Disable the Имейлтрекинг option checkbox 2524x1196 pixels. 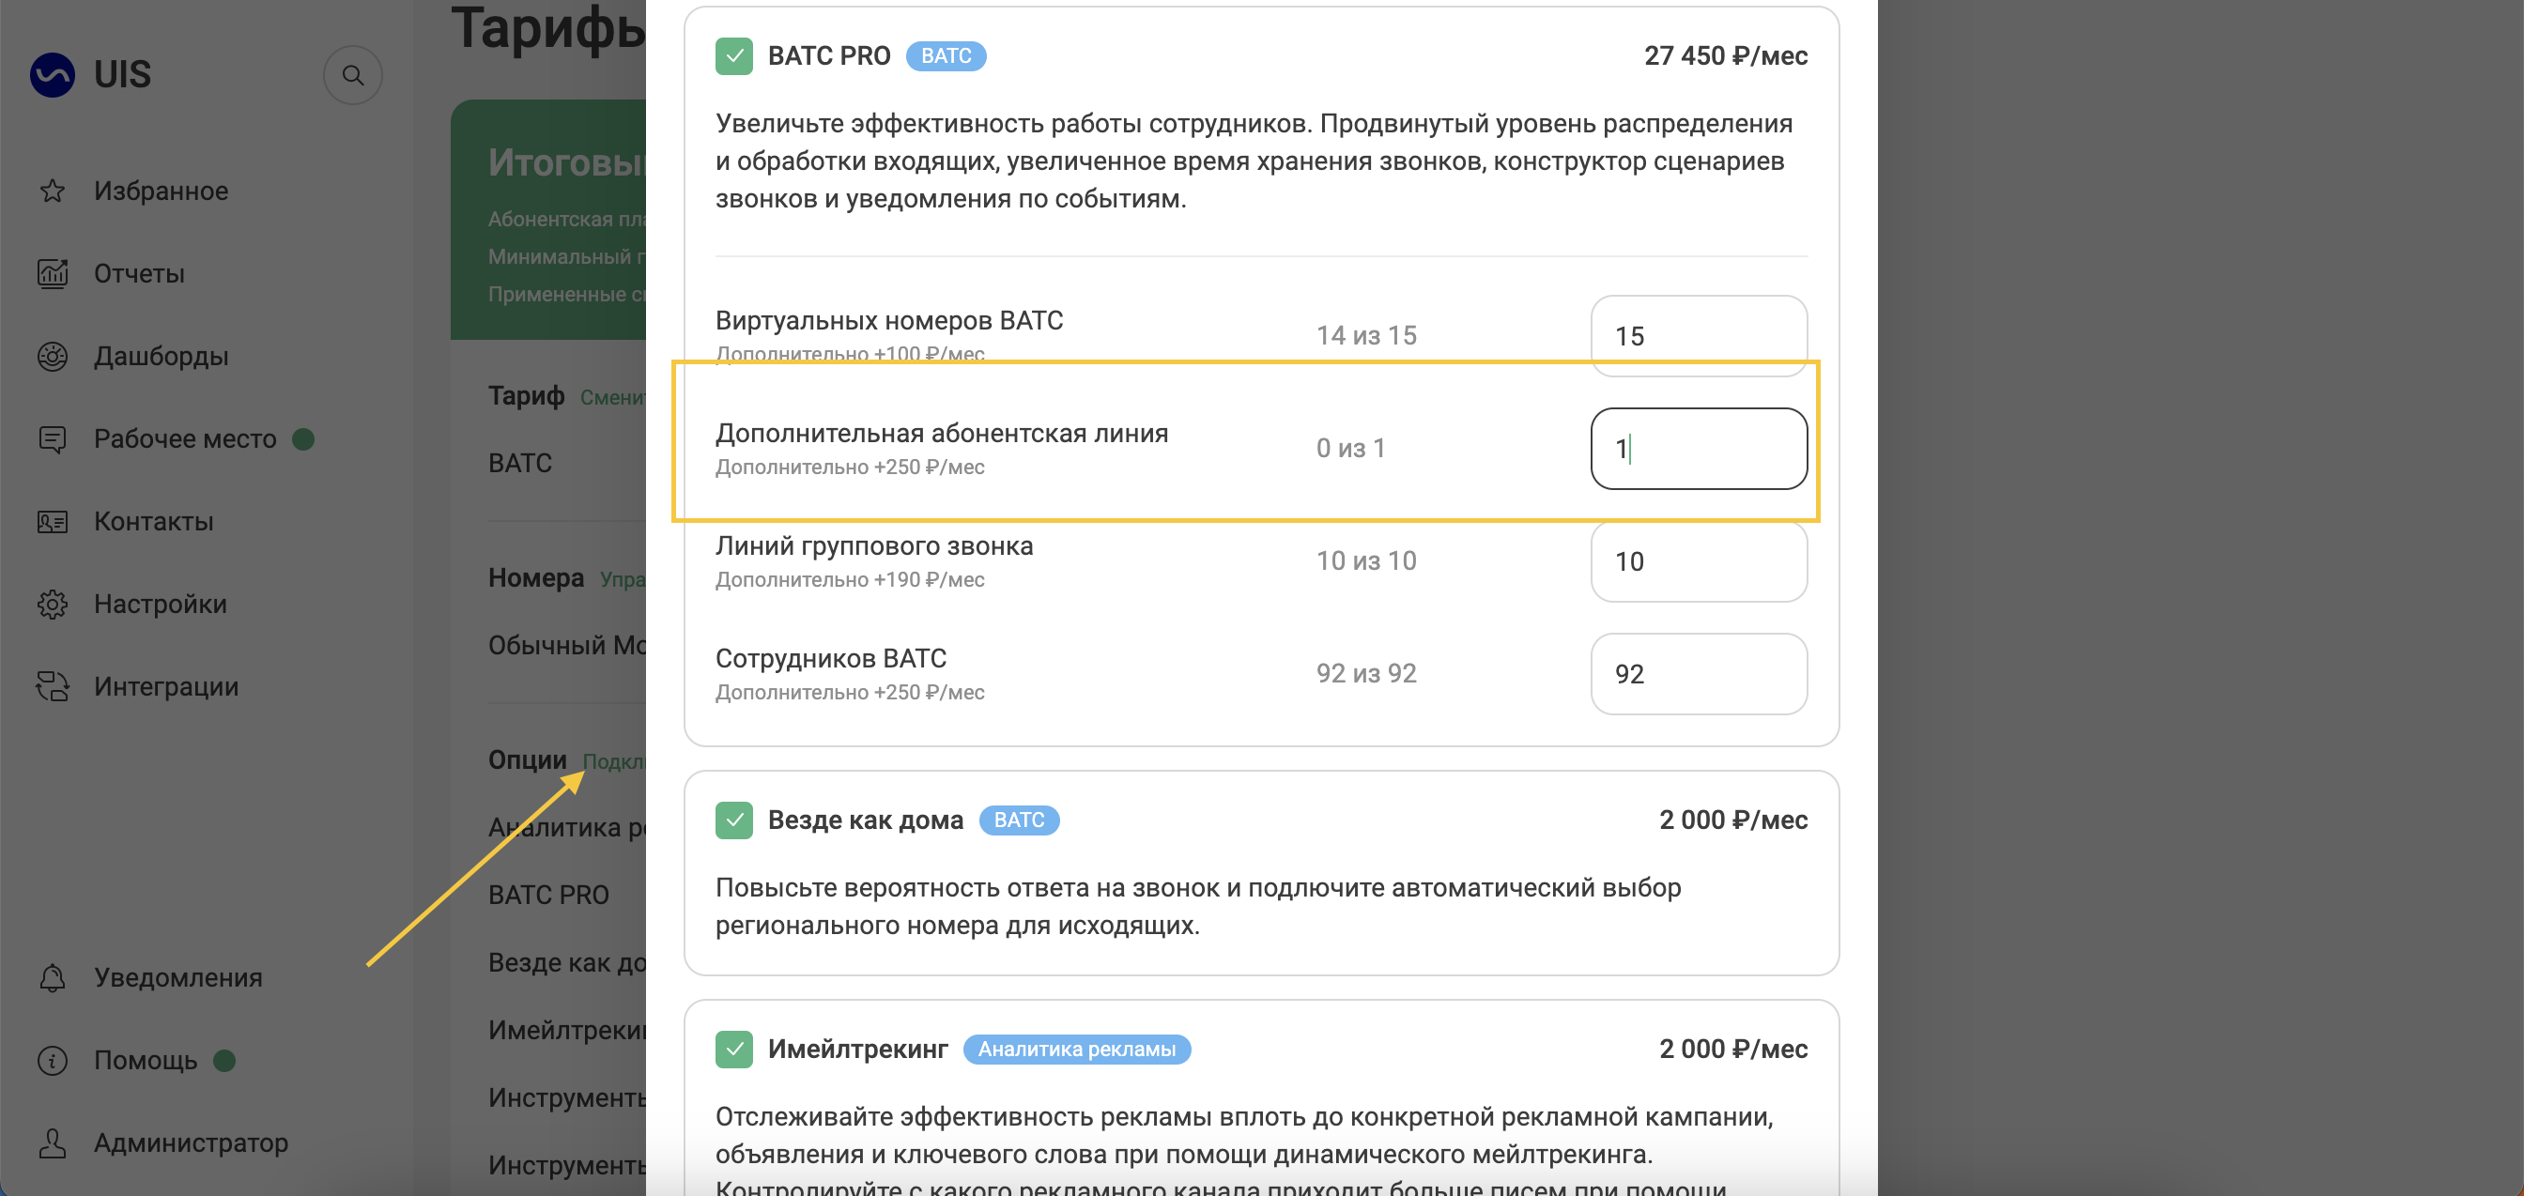tap(734, 1049)
